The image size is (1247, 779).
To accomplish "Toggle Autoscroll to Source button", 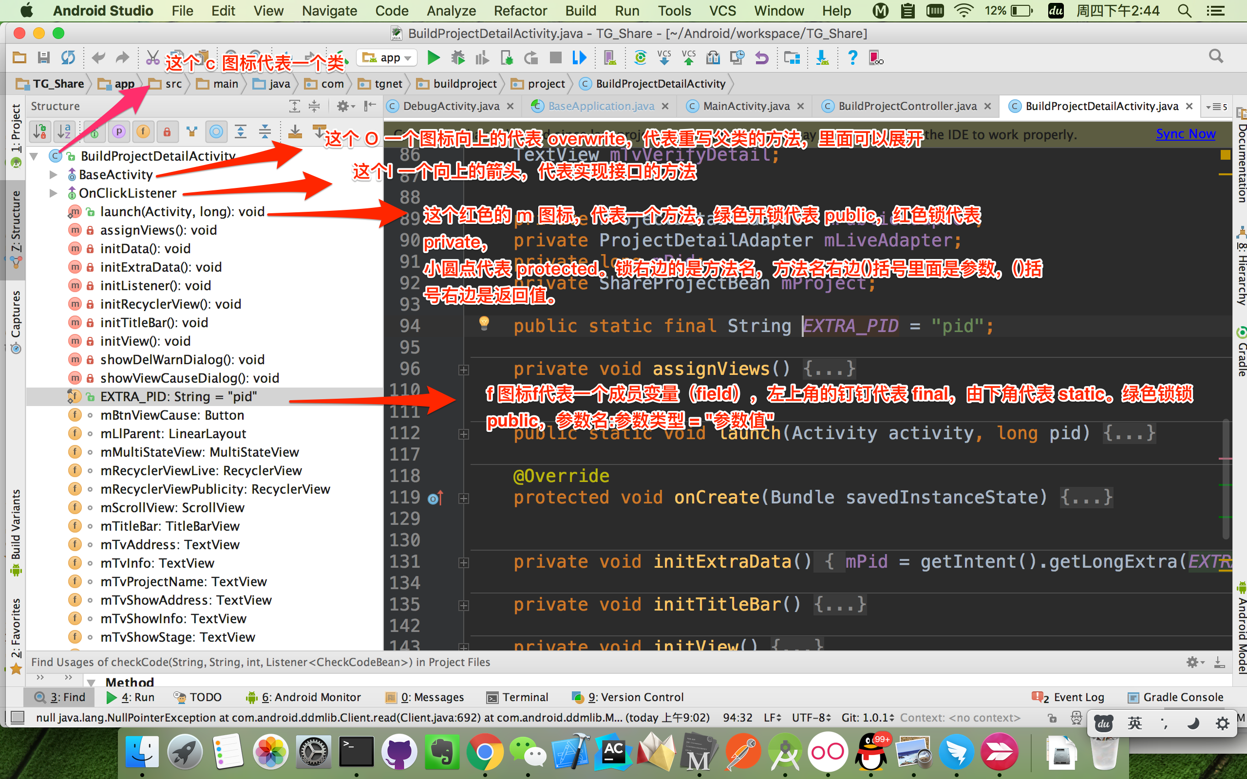I will coord(295,132).
